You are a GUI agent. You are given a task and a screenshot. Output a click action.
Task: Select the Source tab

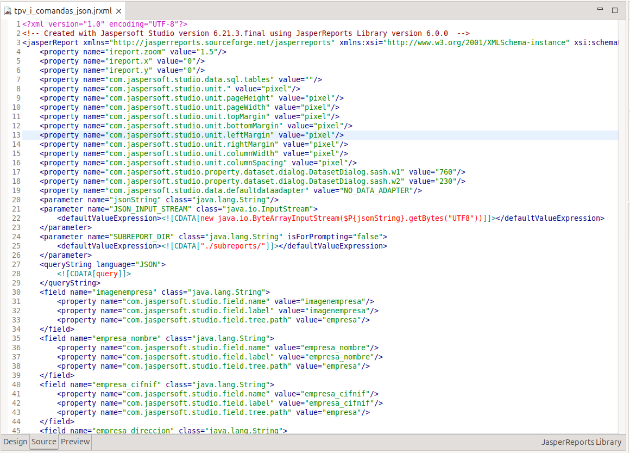pos(44,442)
